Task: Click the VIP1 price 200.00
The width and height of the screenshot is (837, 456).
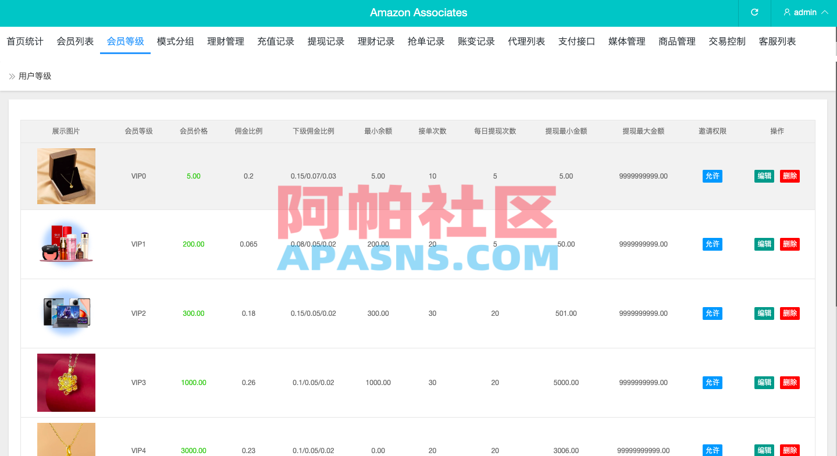Action: 194,244
